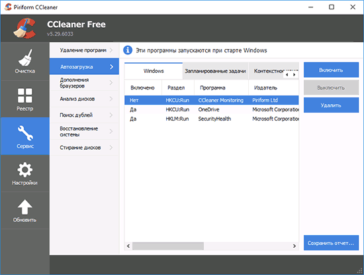Click HKLM:Run cell in SecurityHealth row

pyautogui.click(x=177, y=119)
